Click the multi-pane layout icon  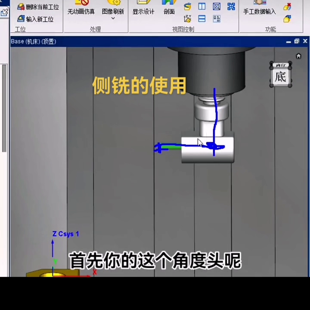coord(217,19)
